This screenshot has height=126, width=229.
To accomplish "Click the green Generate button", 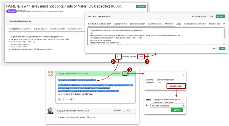I will (x=220, y=16).
